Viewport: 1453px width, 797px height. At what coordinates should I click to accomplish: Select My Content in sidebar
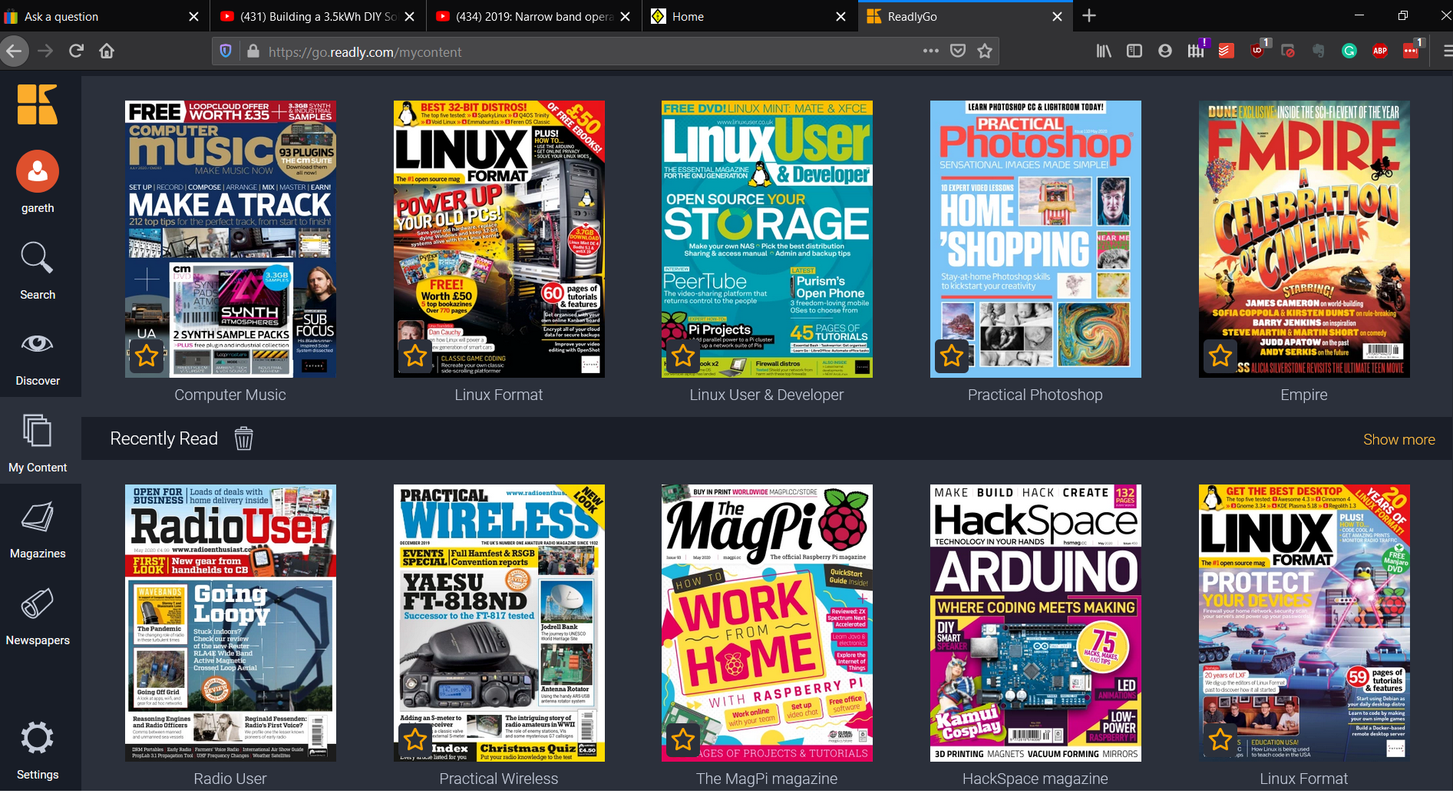38,441
